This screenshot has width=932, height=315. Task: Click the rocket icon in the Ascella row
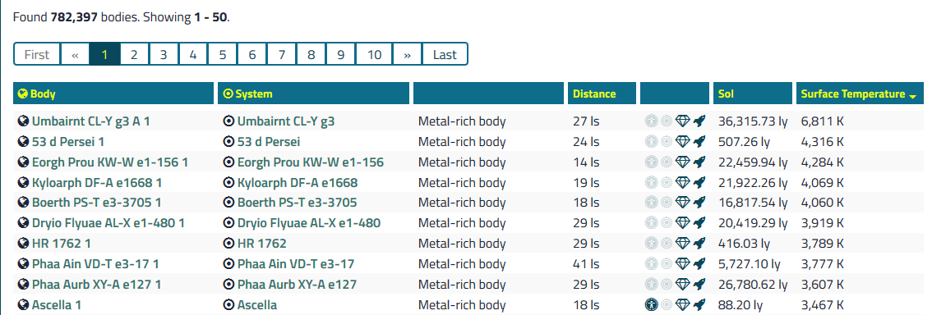coord(699,305)
